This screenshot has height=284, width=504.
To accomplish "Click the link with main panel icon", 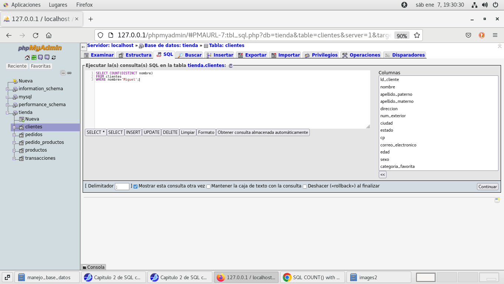I will pos(69,73).
